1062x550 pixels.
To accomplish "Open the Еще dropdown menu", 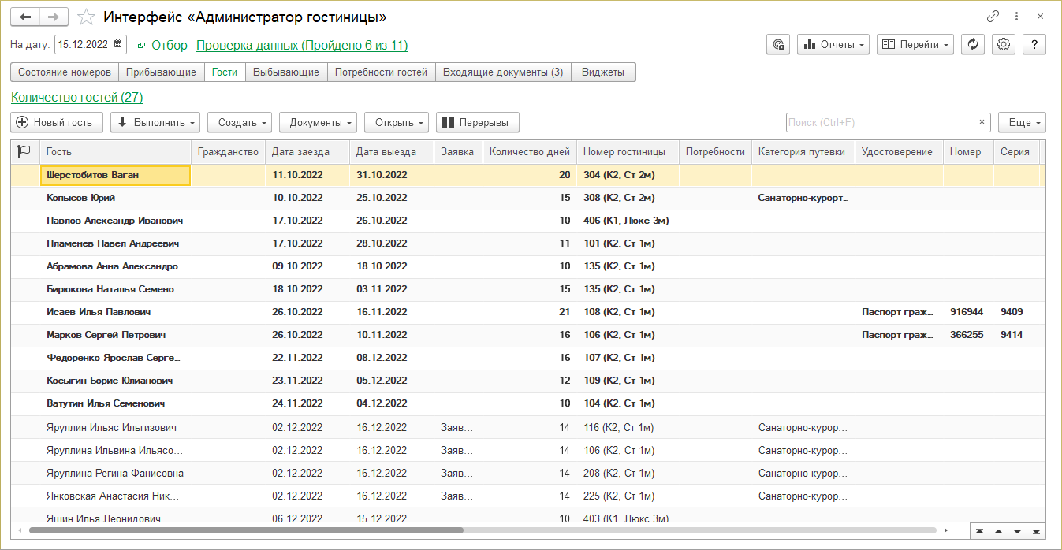I will [1022, 123].
